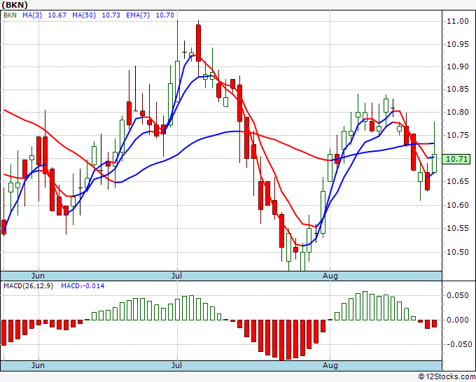This screenshot has width=476, height=382.
Task: Click the (BKN) chart title
Action: pos(14,5)
